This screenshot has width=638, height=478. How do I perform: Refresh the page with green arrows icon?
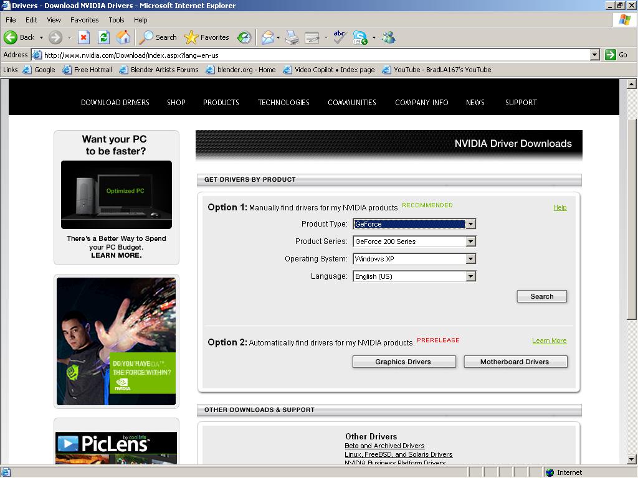pos(104,37)
